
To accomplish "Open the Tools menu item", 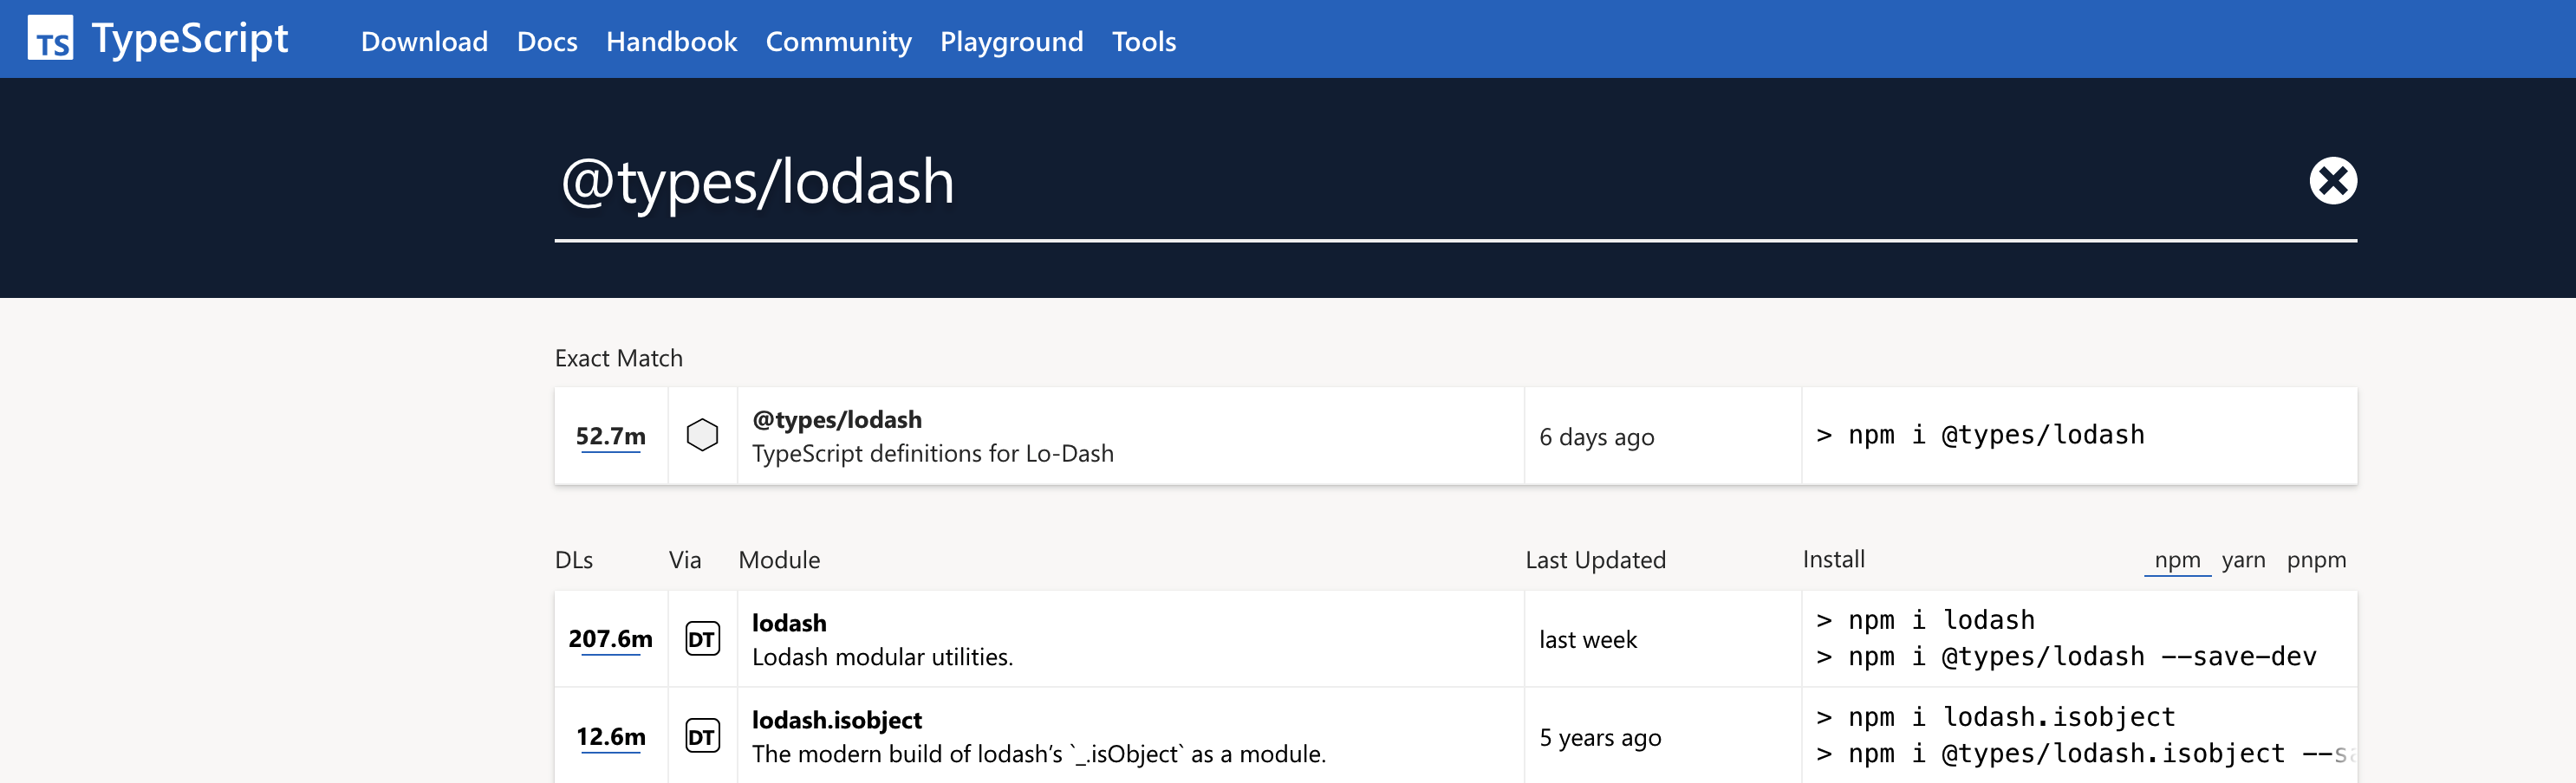I will coord(1143,41).
